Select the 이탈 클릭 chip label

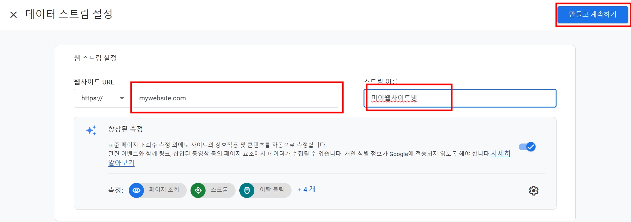point(272,190)
